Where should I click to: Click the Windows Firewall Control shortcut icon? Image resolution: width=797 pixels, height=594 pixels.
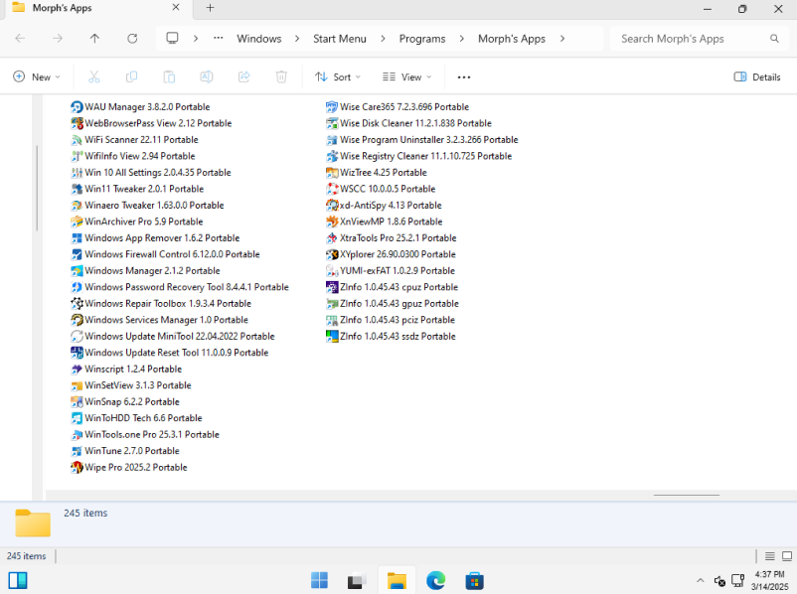[77, 254]
